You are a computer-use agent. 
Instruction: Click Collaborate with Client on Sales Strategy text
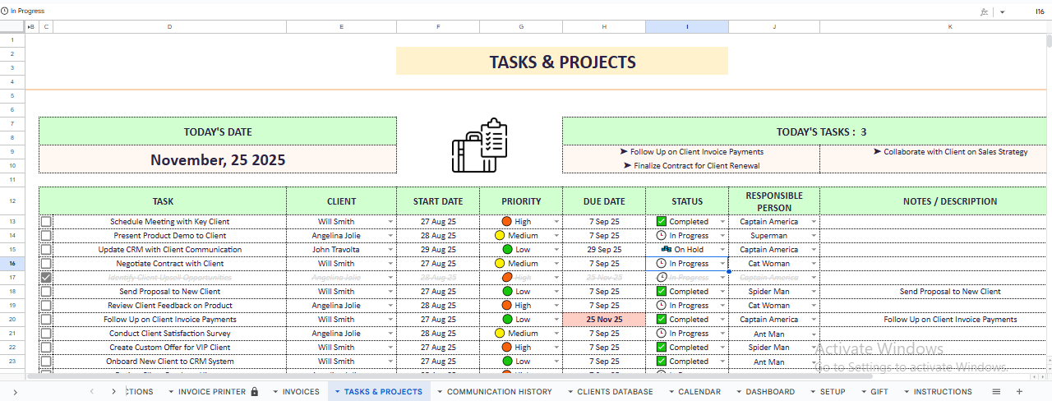coord(955,152)
